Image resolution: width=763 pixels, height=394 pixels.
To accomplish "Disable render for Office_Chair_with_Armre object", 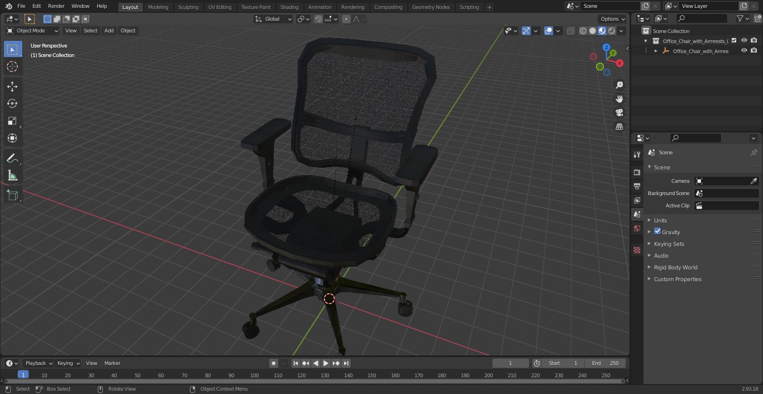I will click(x=754, y=51).
